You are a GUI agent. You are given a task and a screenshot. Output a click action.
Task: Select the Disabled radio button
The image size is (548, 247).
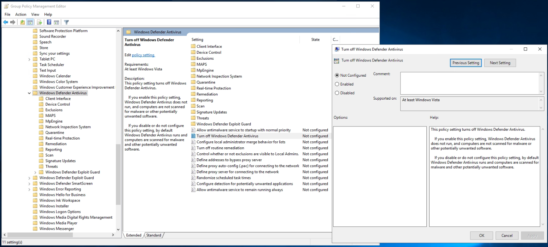[337, 93]
